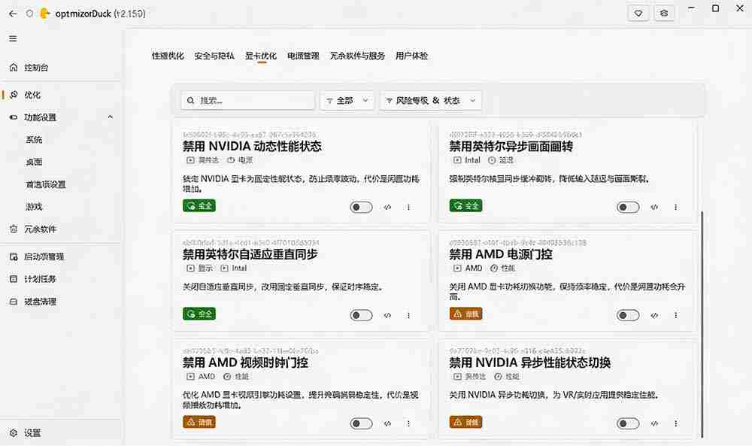Click AMD tag on 禁用 AMD 视频时钟门控 card
Image resolution: width=752 pixels, height=446 pixels.
click(x=201, y=377)
